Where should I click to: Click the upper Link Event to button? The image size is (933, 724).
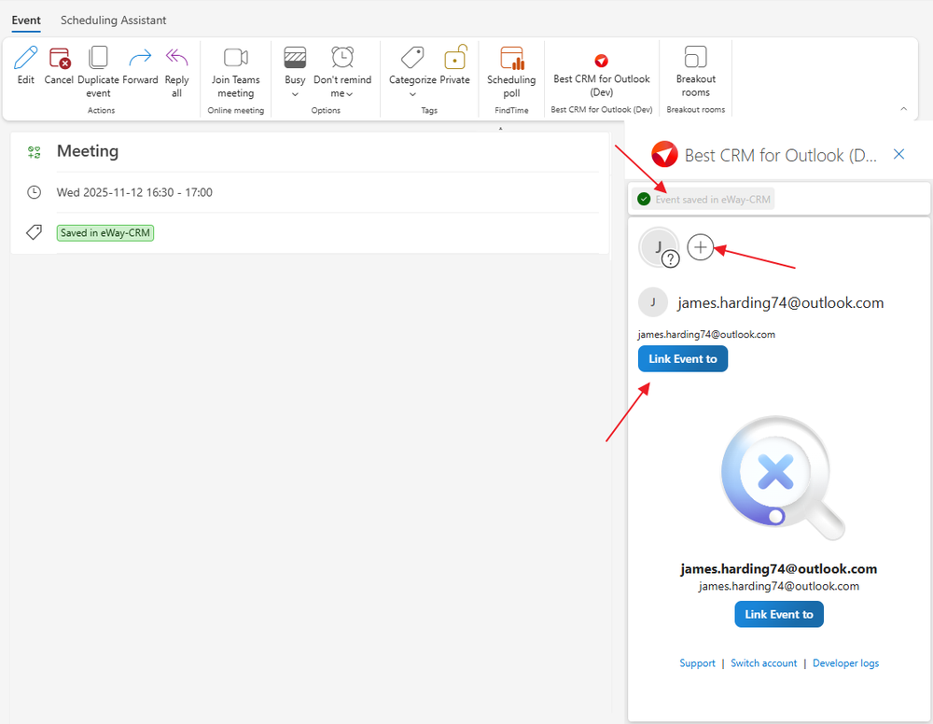click(x=682, y=359)
